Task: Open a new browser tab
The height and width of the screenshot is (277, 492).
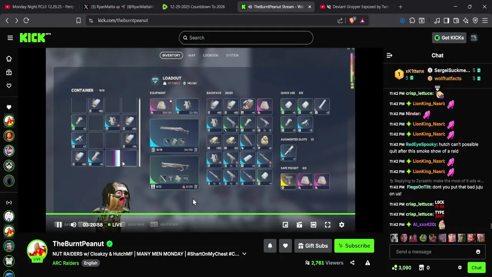Action: 401,7
